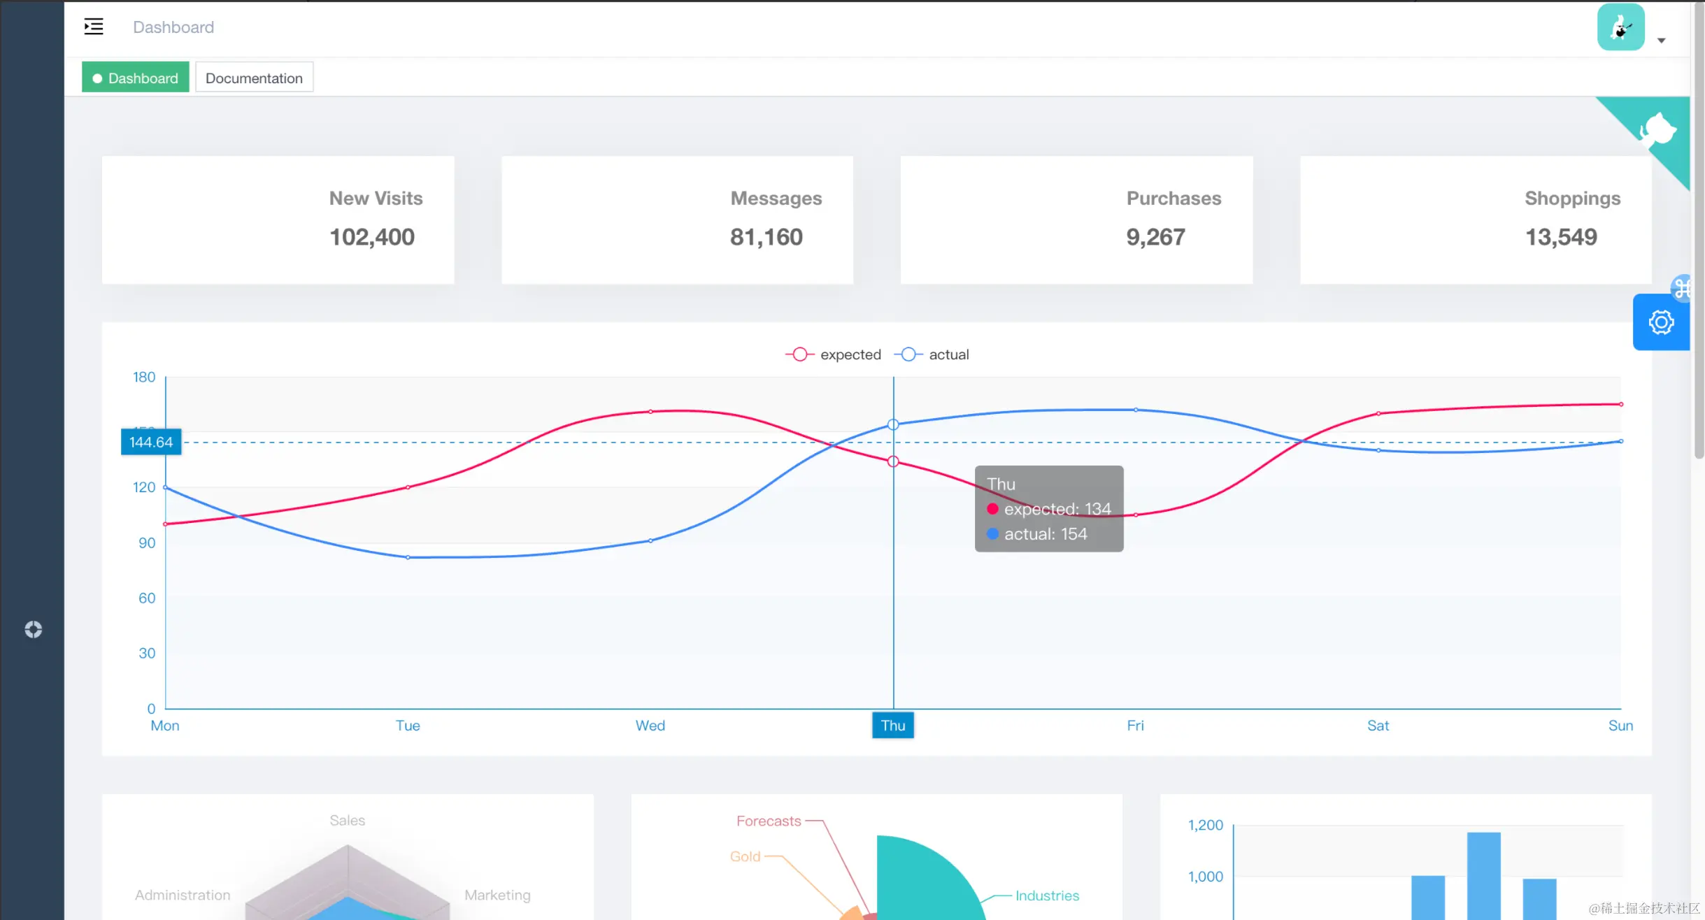
Task: Click the Dashboard breadcrumb text
Action: [x=173, y=27]
